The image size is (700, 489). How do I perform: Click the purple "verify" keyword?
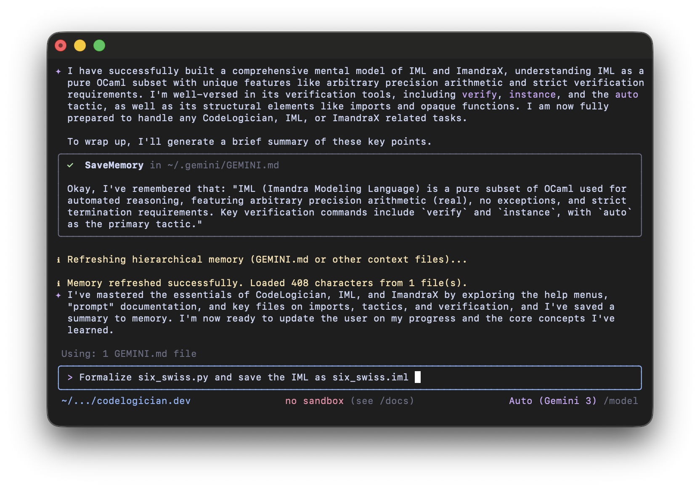(x=479, y=95)
